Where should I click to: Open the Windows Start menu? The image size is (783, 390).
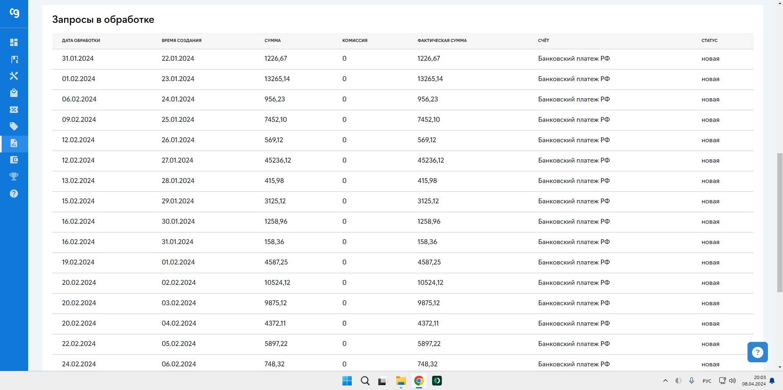click(347, 381)
